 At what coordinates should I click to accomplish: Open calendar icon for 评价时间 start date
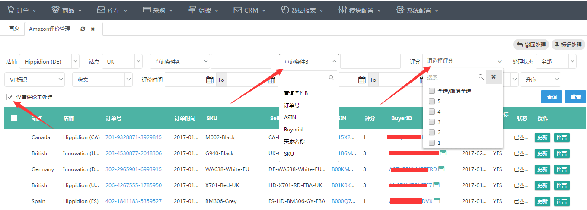tap(210, 80)
